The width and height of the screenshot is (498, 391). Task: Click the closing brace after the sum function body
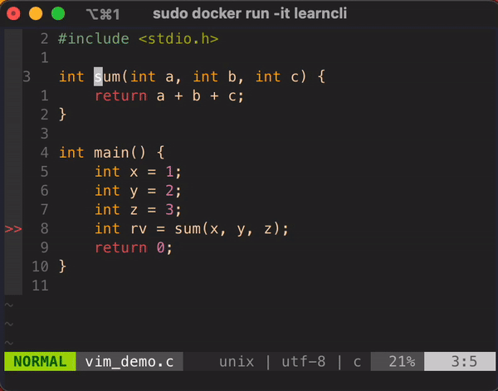point(62,115)
